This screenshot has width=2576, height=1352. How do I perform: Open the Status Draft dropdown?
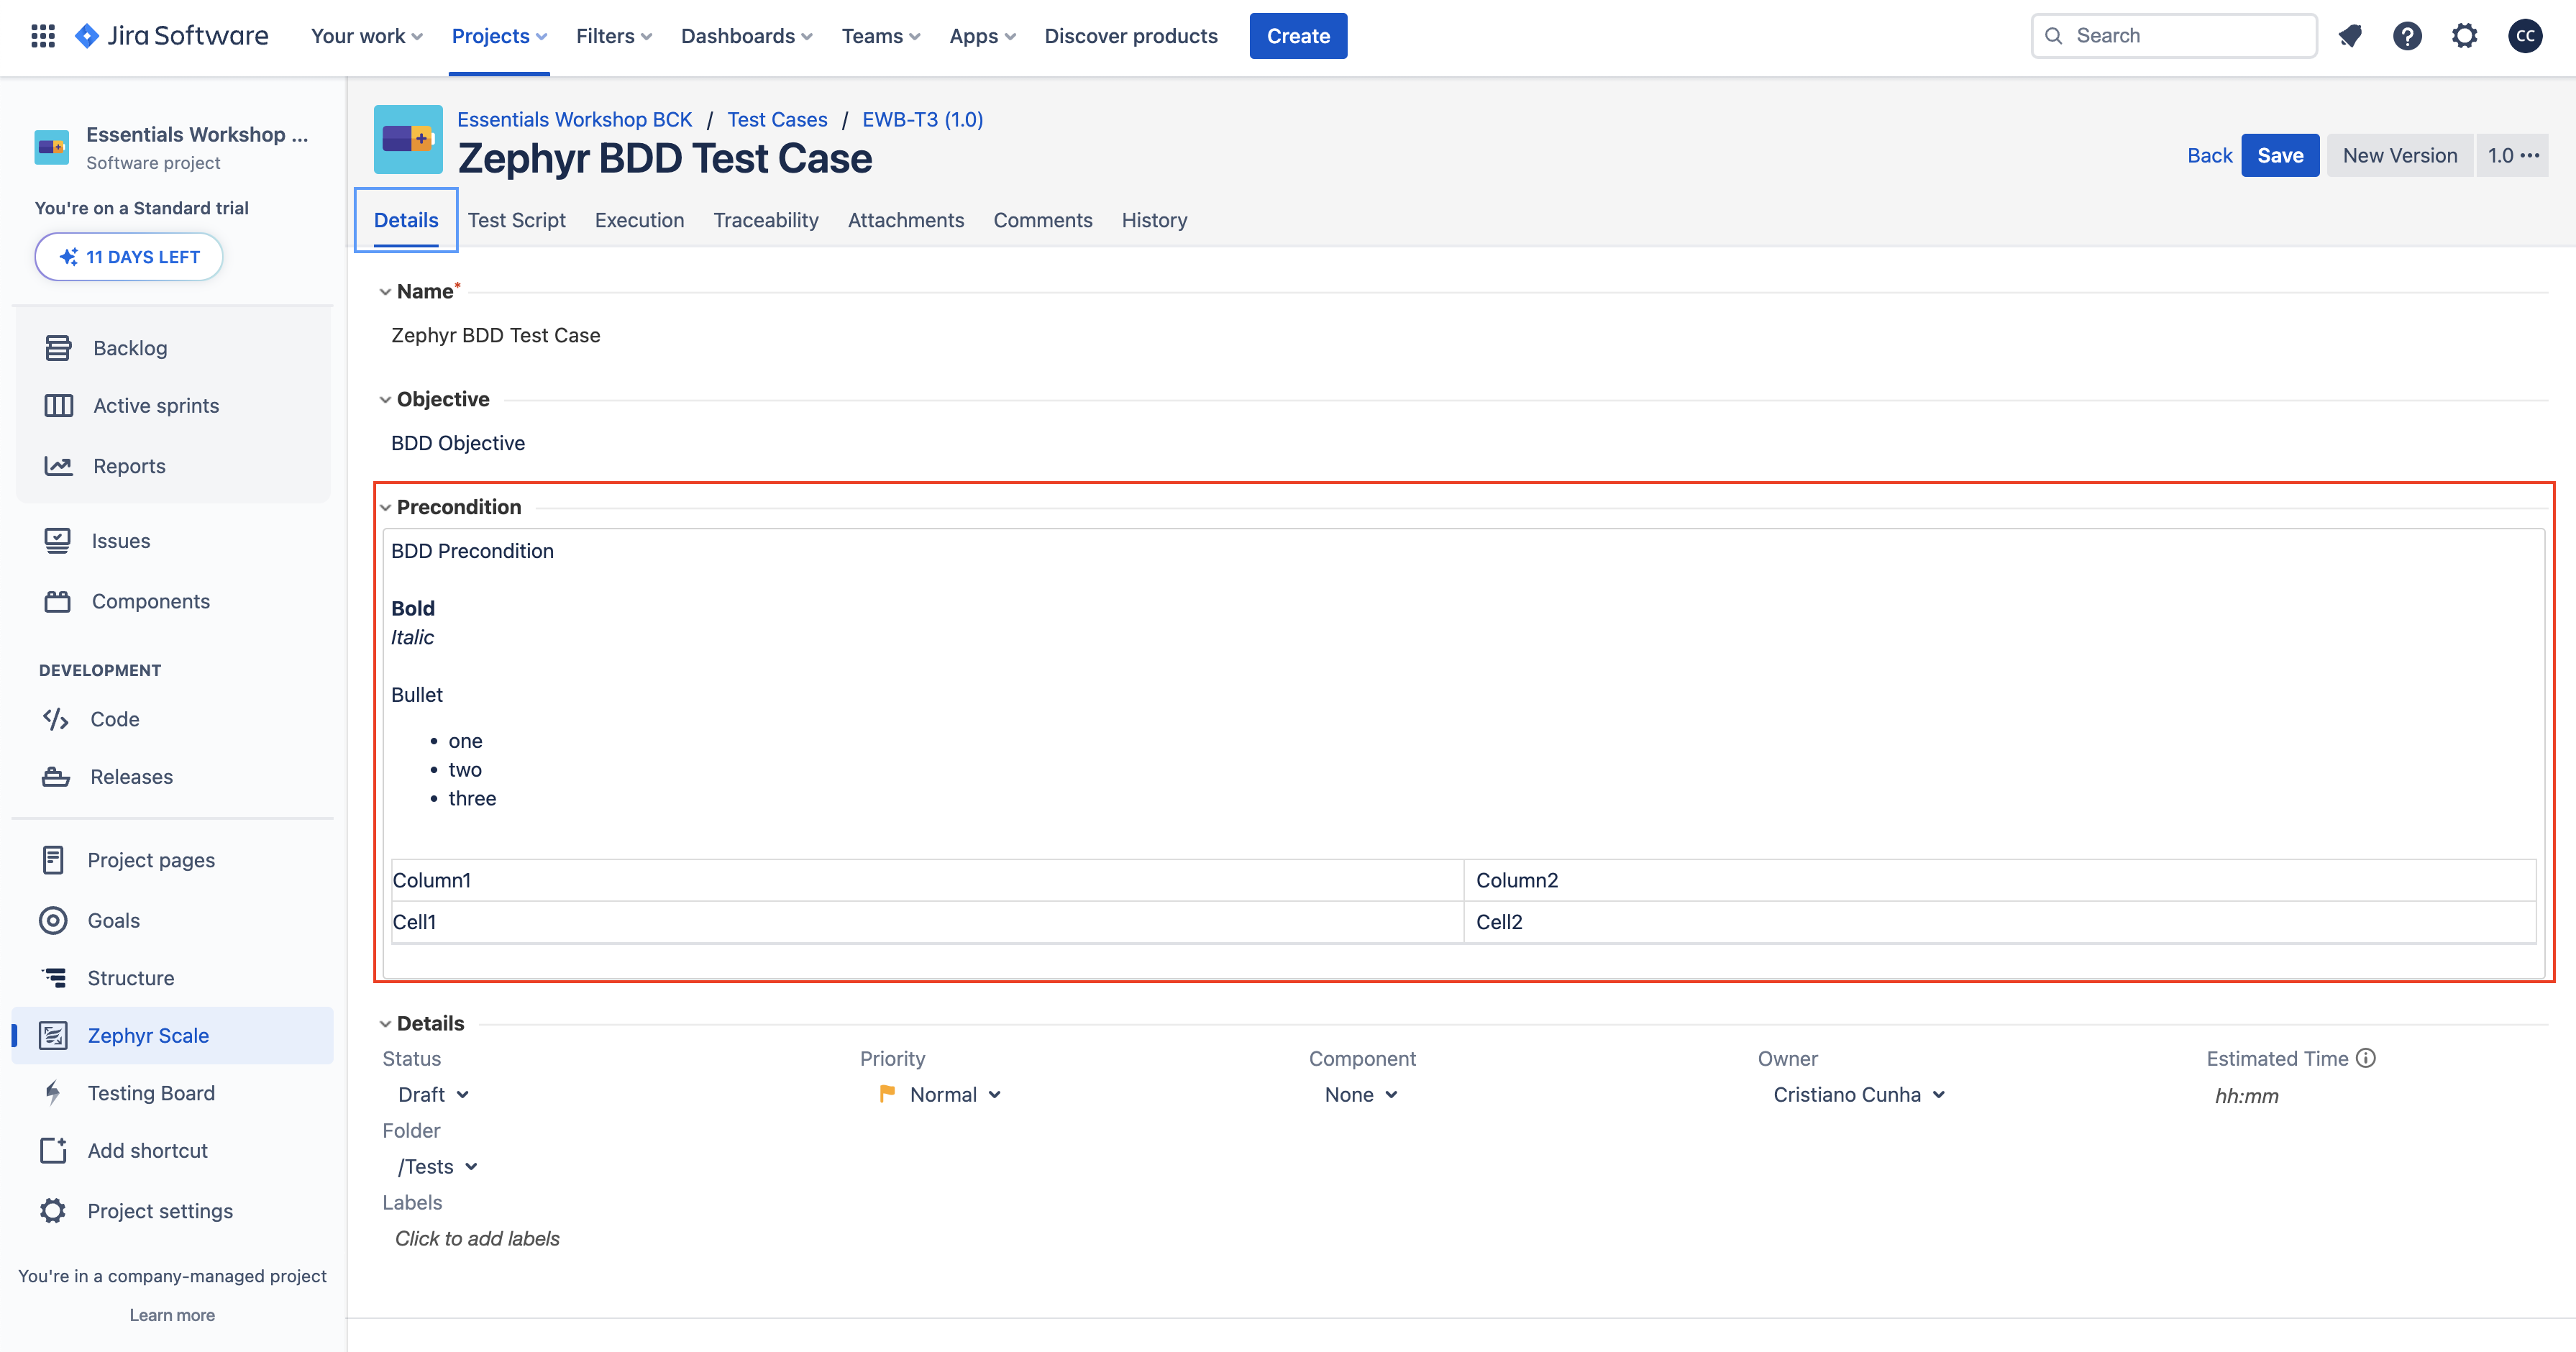(x=433, y=1095)
